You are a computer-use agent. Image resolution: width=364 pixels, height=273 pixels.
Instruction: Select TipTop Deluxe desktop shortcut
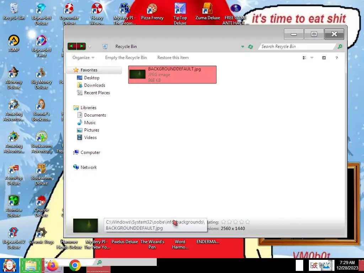pos(180,14)
